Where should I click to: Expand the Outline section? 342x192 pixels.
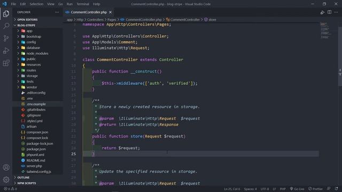(24, 178)
